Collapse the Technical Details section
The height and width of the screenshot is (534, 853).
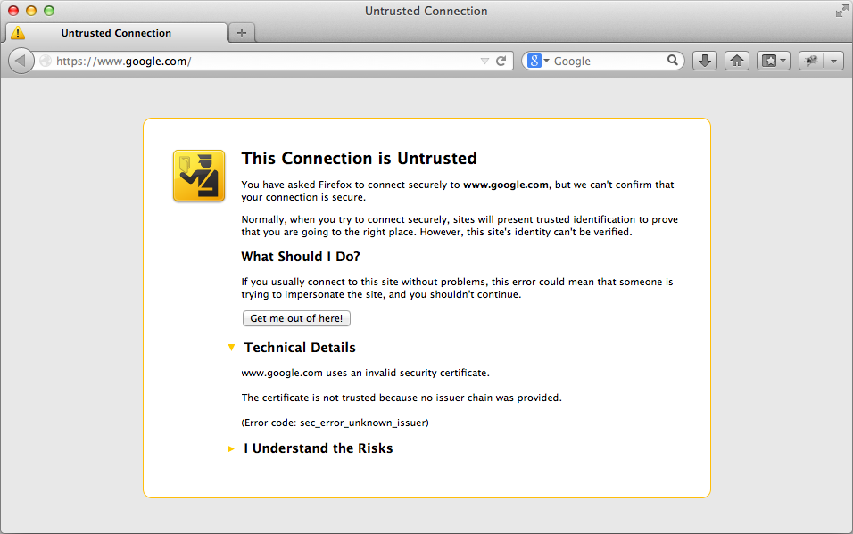(x=231, y=347)
